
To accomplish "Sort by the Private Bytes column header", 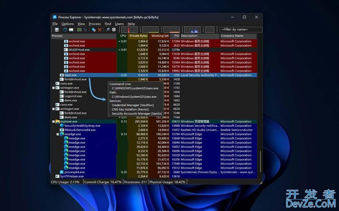I will pos(138,36).
